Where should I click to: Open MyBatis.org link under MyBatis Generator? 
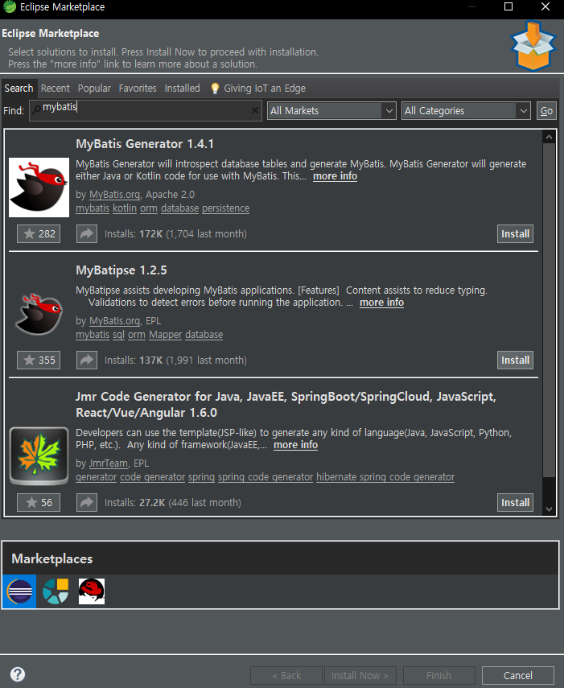(x=114, y=195)
